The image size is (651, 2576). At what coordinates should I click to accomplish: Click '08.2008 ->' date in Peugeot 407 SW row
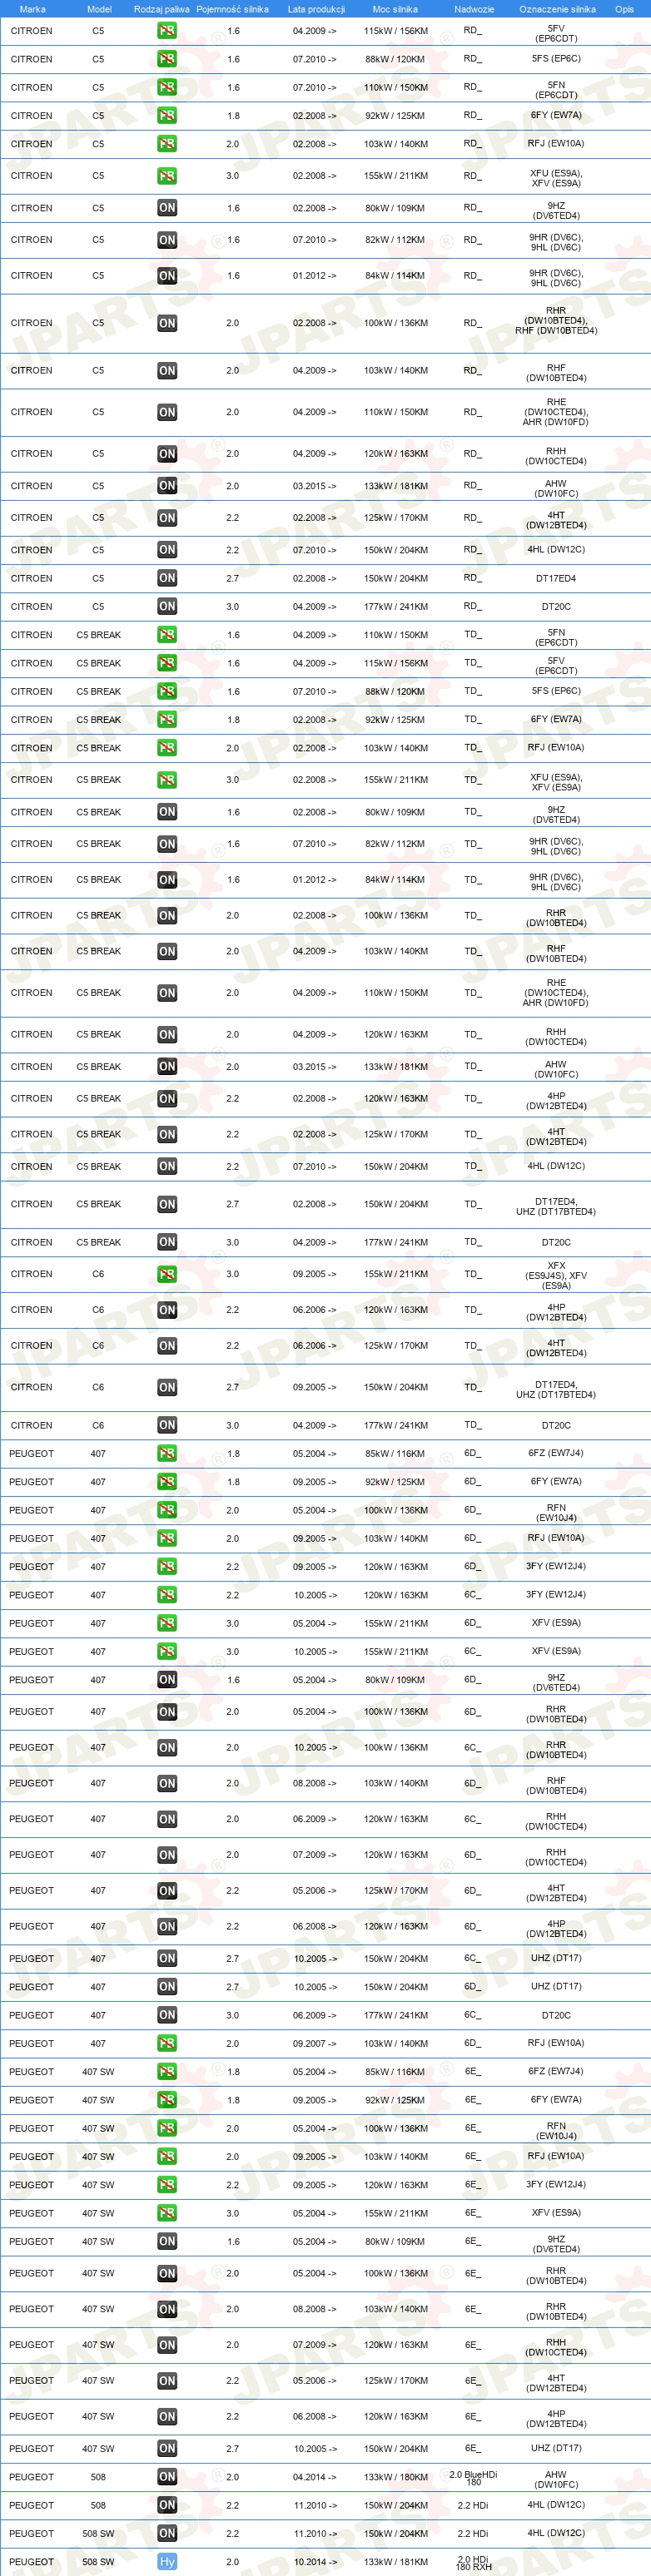point(315,2309)
